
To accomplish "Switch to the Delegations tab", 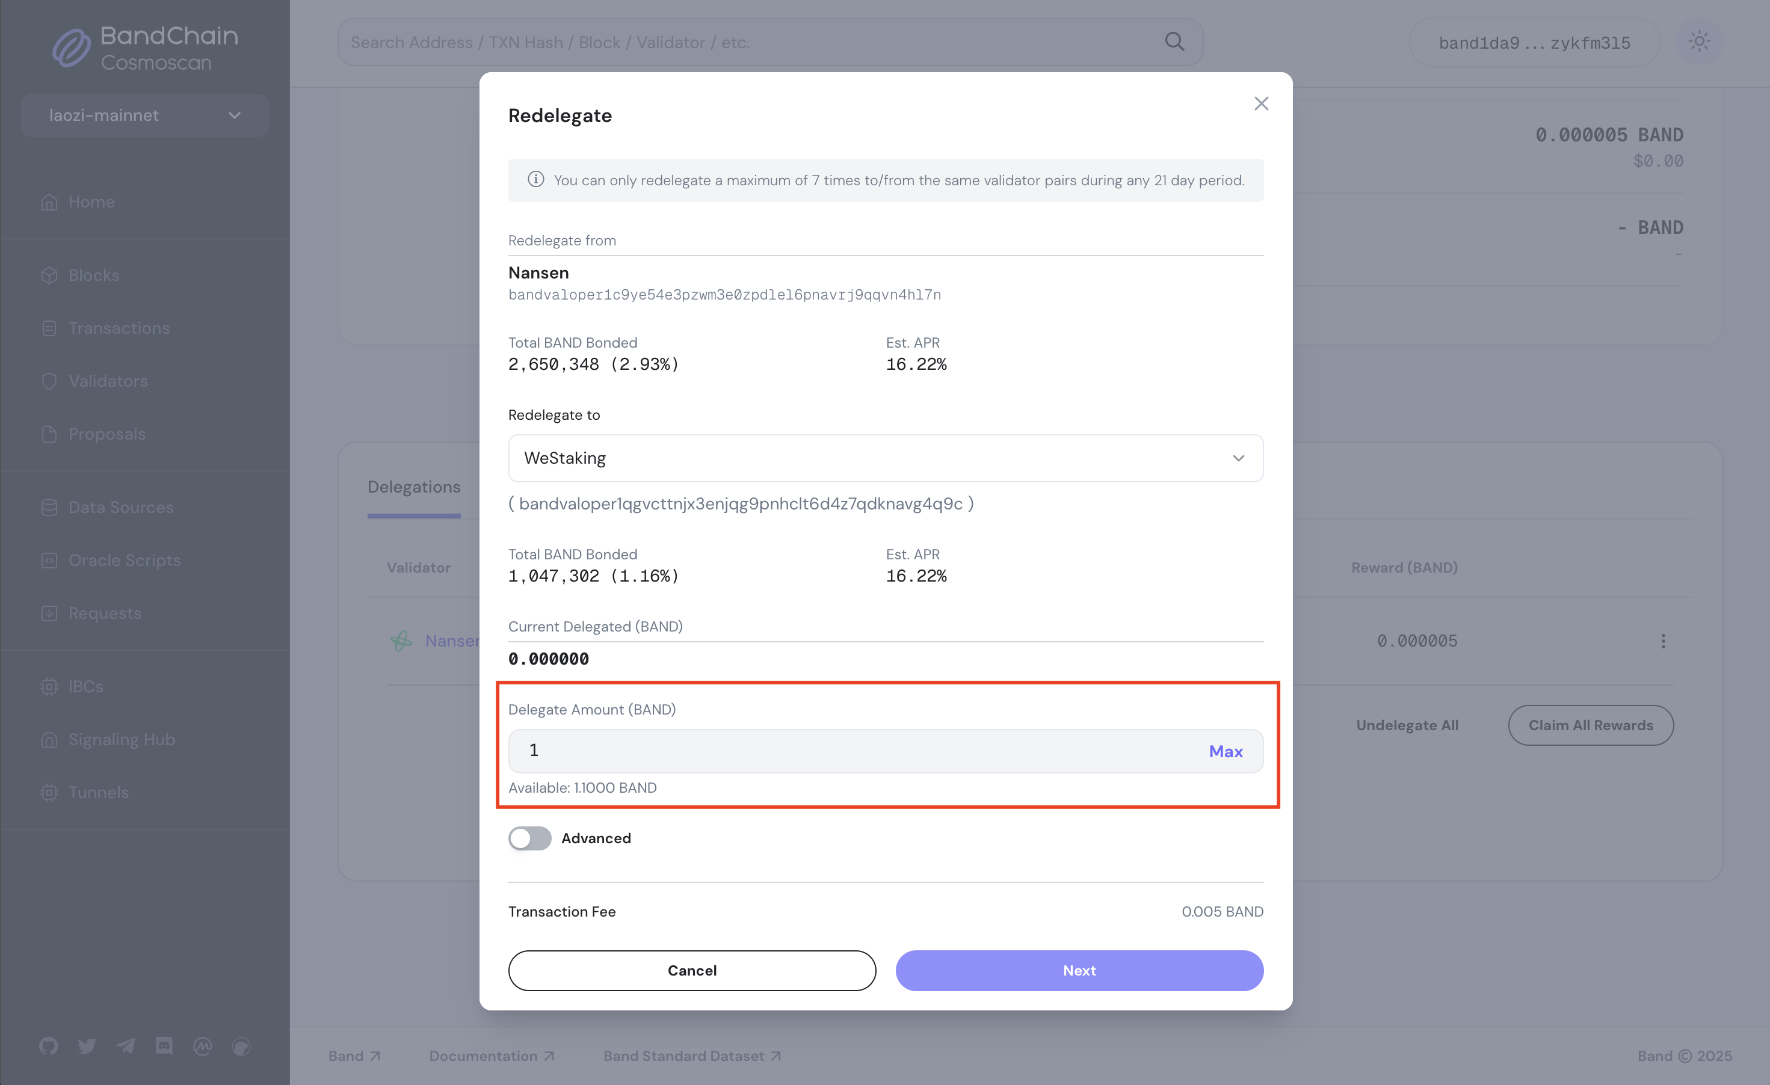I will pos(414,487).
